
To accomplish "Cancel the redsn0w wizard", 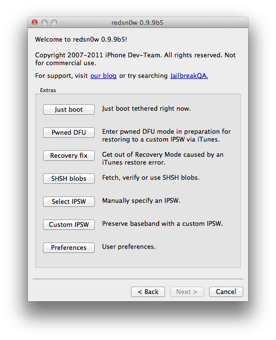I will click(226, 291).
